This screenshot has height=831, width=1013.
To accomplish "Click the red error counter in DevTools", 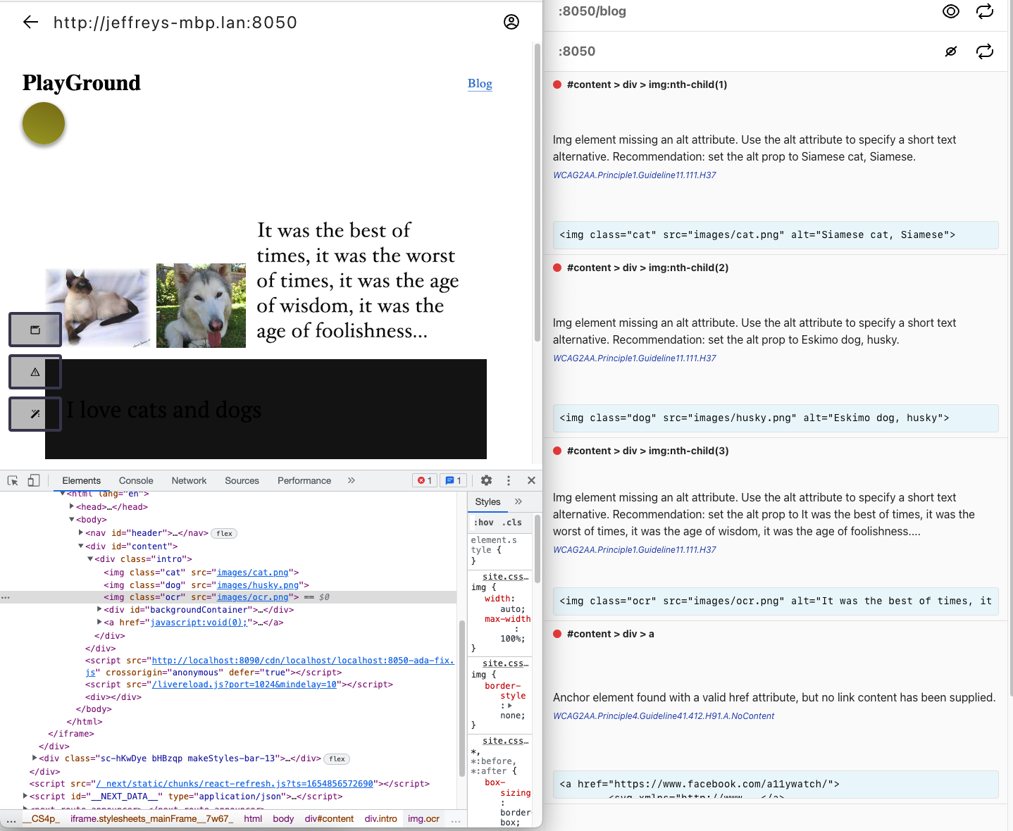I will coord(424,480).
